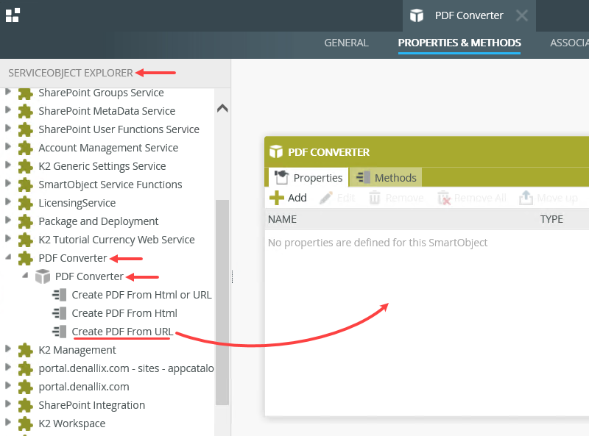Collapse the PDF Converter service node

pos(8,257)
